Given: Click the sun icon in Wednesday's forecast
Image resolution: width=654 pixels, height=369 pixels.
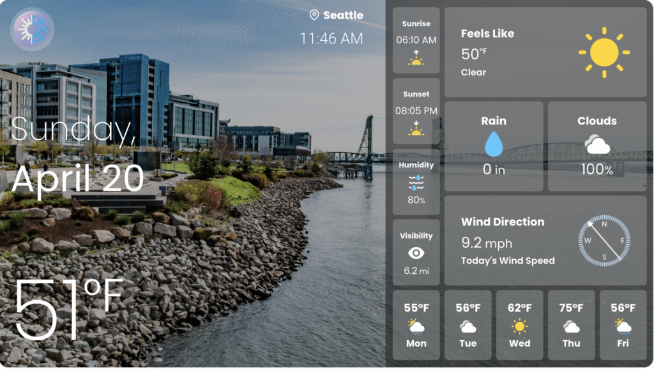Looking at the screenshot, I should coord(519,326).
